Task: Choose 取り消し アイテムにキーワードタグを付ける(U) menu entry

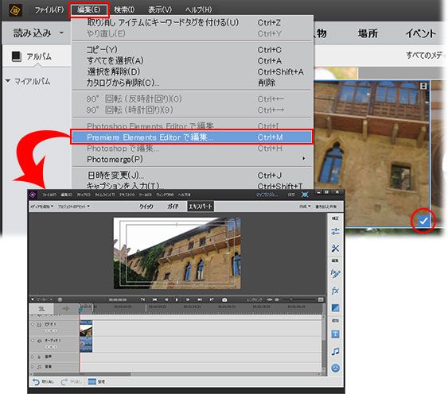Action: tap(192, 22)
